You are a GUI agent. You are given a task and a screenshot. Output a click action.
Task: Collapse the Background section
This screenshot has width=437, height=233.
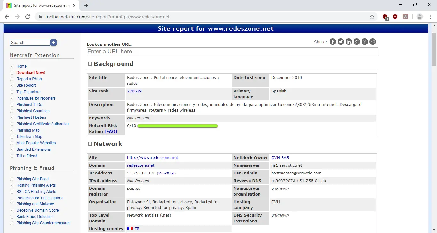pyautogui.click(x=90, y=64)
